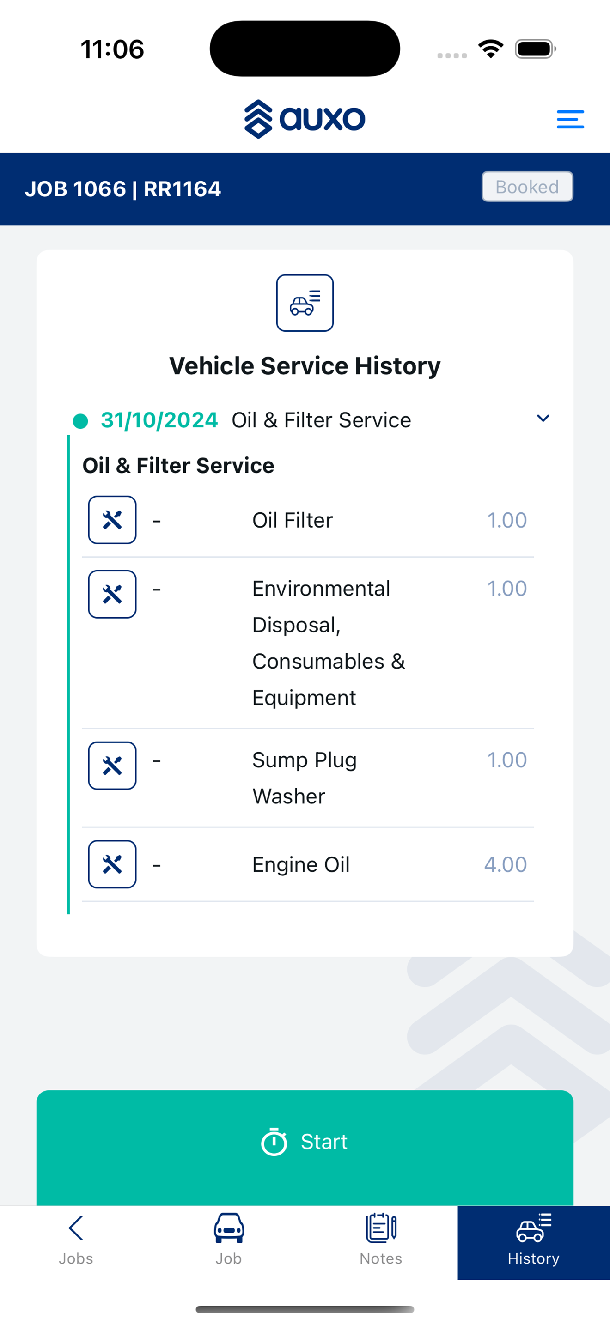The image size is (610, 1325).
Task: Collapse the 31/10/2024 service entry chevron
Action: click(x=543, y=418)
